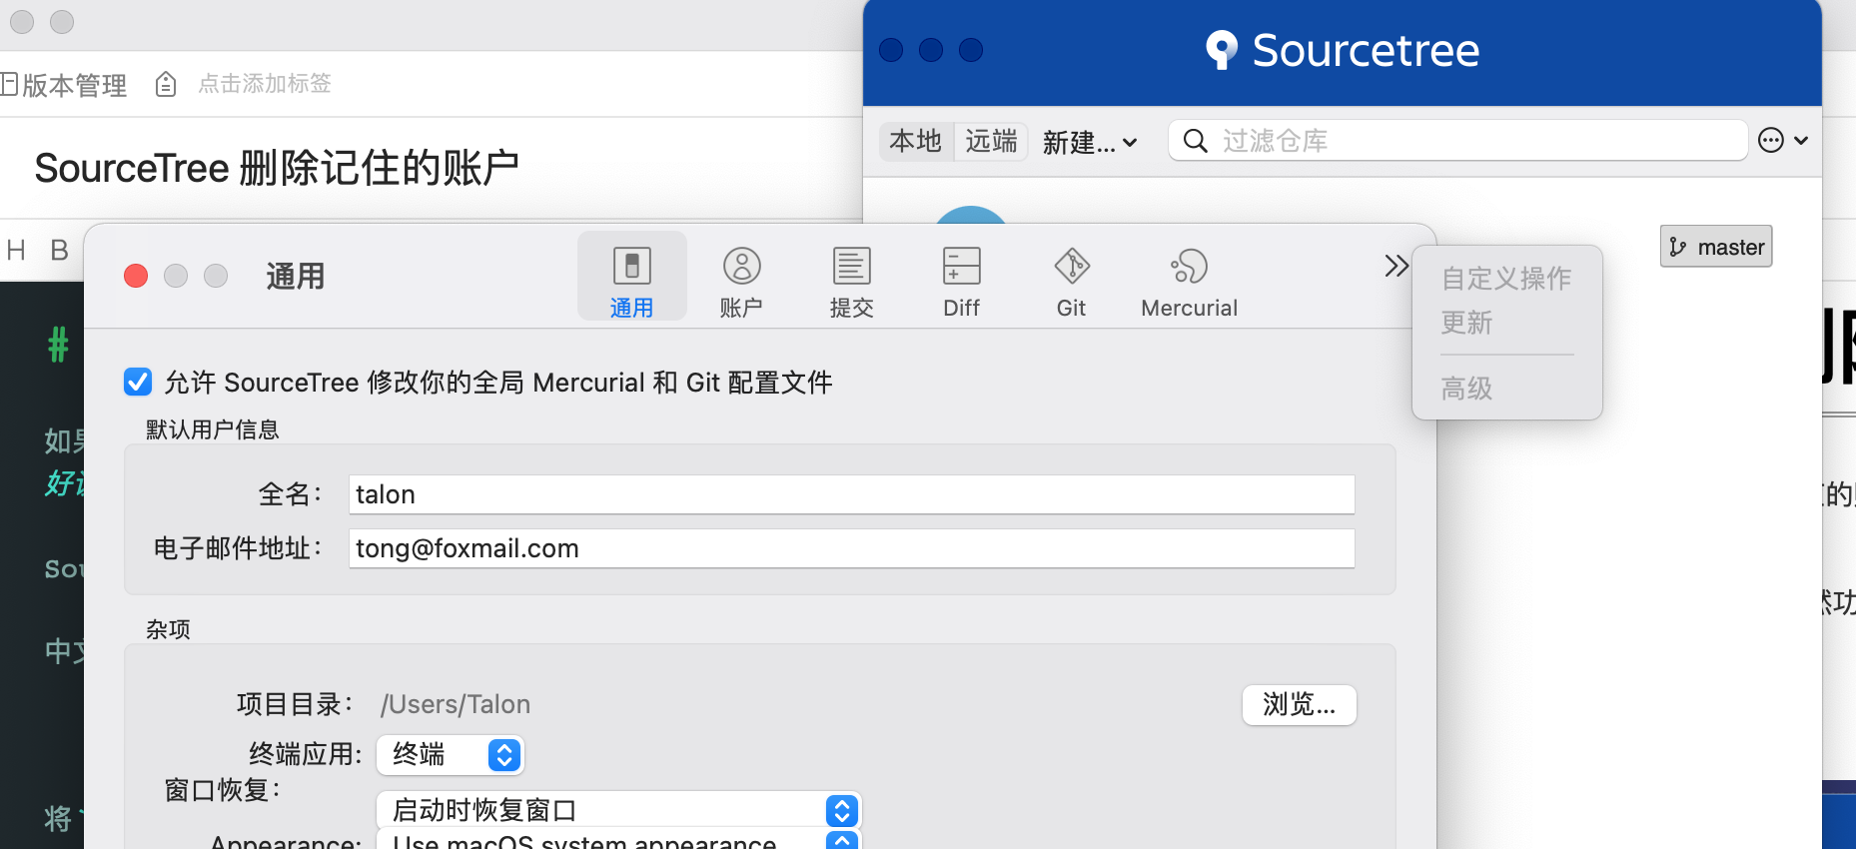Image resolution: width=1856 pixels, height=849 pixels.
Task: Click the search magnifier icon in Sourcetree
Action: click(1195, 141)
